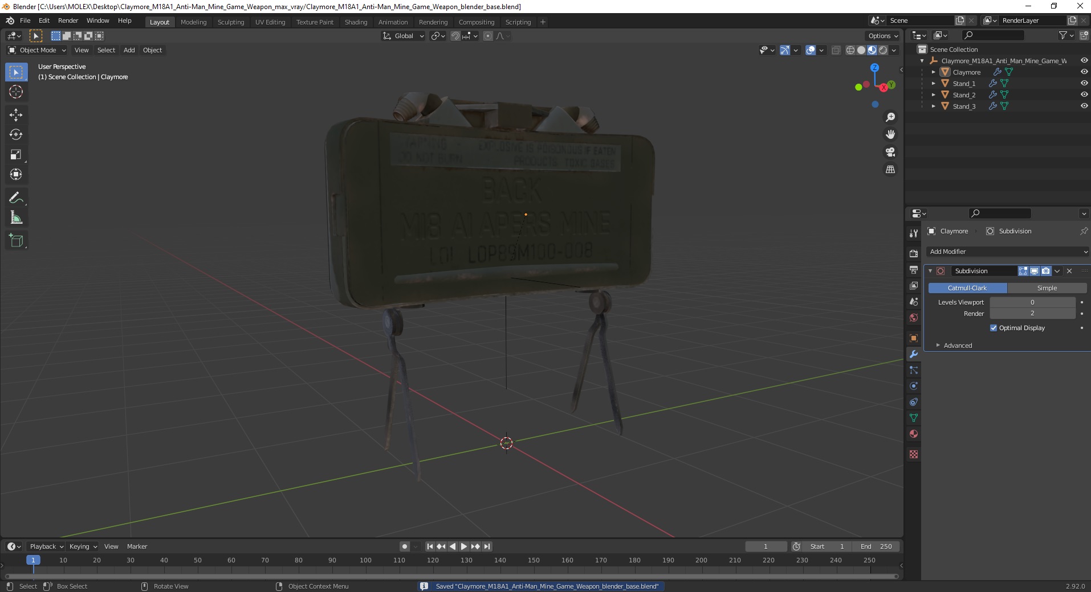Switch to the Modeling workspace tab

pyautogui.click(x=193, y=22)
